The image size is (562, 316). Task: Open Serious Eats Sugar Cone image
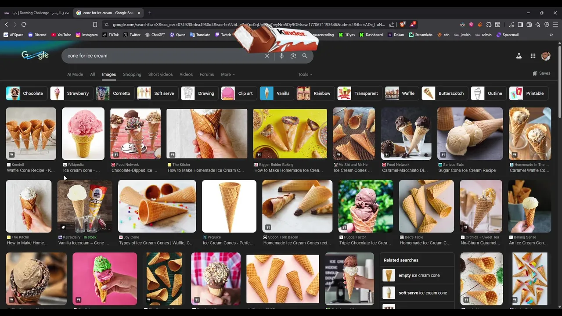[x=470, y=134]
